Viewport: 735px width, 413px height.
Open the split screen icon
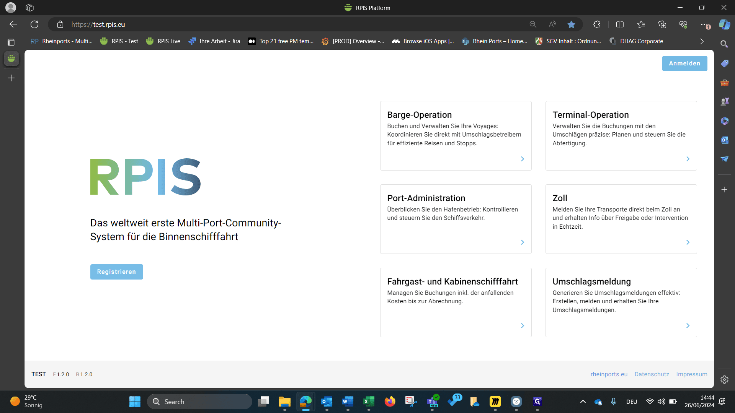point(620,24)
